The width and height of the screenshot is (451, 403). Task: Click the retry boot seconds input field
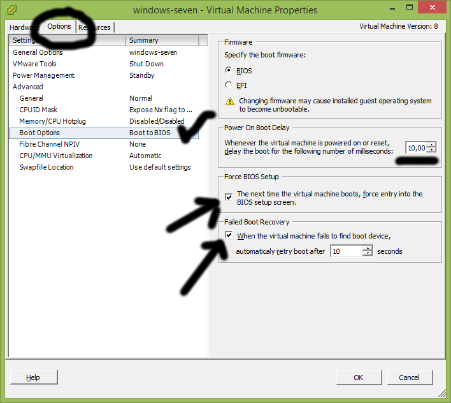tap(347, 251)
